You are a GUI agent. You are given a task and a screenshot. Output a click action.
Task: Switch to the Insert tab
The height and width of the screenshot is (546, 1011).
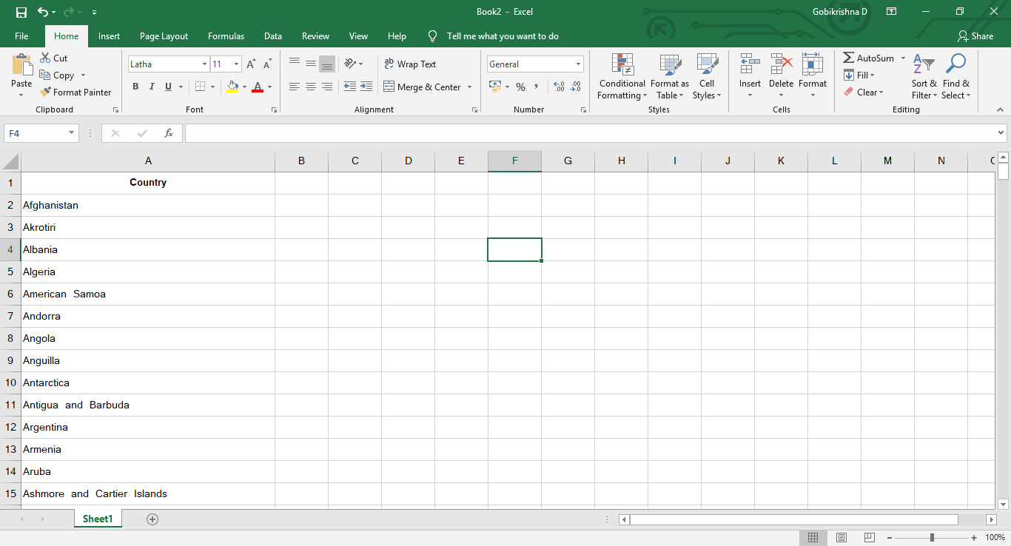(x=109, y=36)
